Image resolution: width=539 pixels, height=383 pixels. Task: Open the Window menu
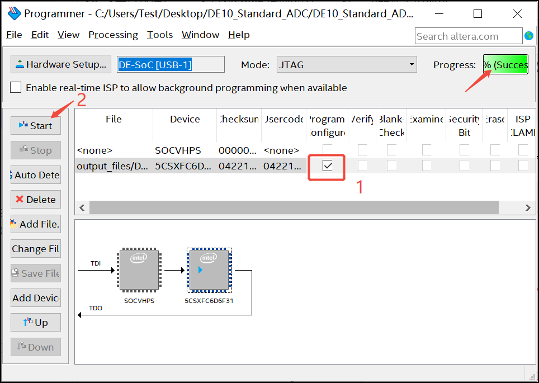point(200,35)
